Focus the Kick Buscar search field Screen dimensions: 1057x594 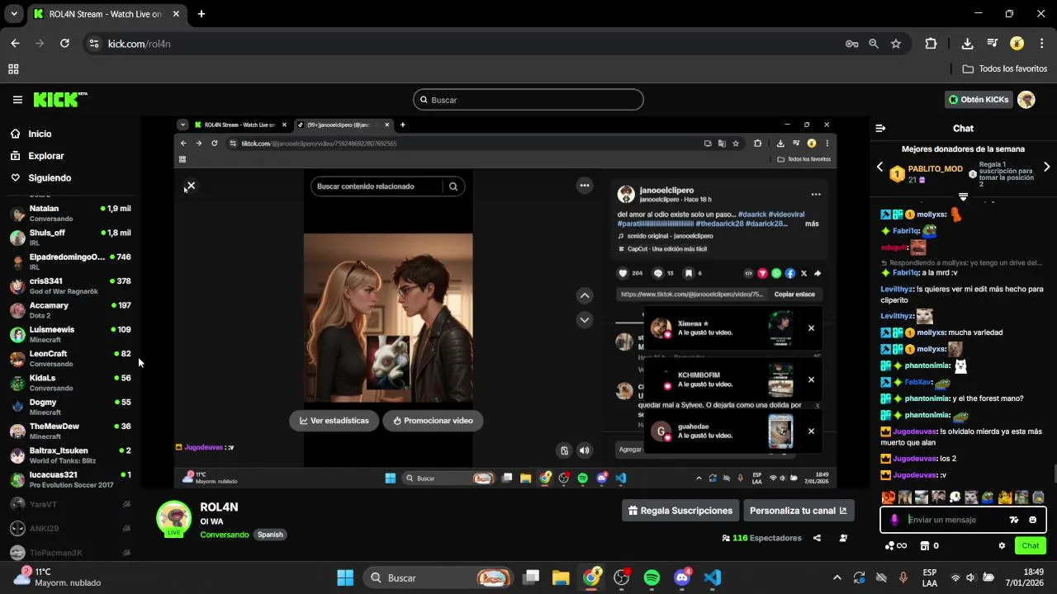pos(528,100)
